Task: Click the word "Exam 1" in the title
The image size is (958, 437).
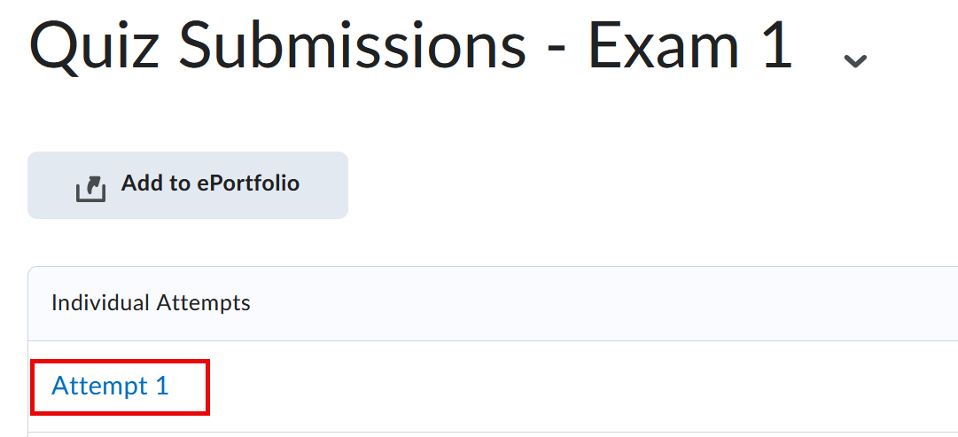Action: pos(689,46)
